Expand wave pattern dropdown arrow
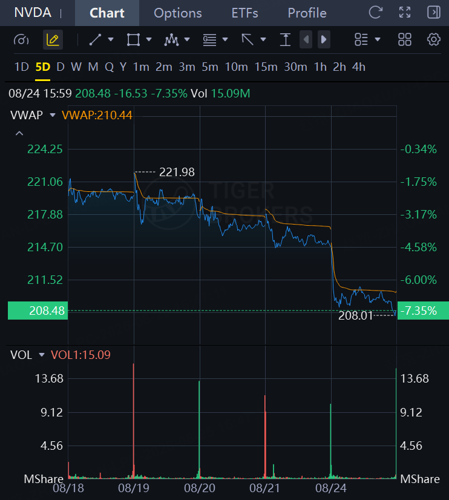This screenshot has height=500, width=449. click(x=187, y=39)
